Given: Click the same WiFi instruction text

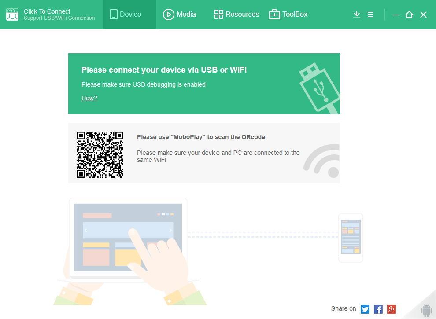Looking at the screenshot, I should [x=218, y=156].
